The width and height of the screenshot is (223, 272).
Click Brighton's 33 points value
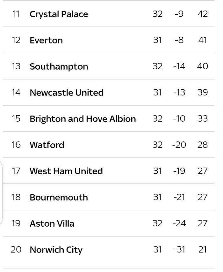pyautogui.click(x=203, y=119)
